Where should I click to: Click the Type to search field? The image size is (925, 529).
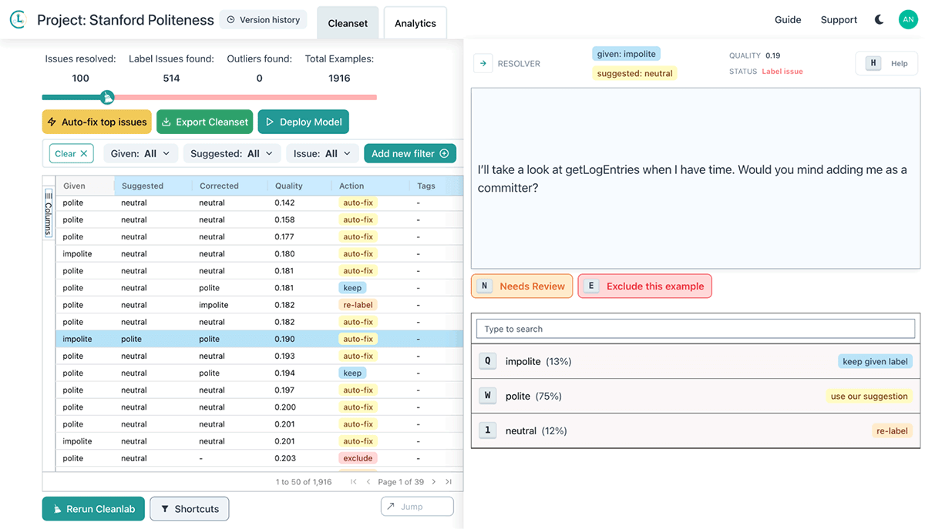coord(695,329)
